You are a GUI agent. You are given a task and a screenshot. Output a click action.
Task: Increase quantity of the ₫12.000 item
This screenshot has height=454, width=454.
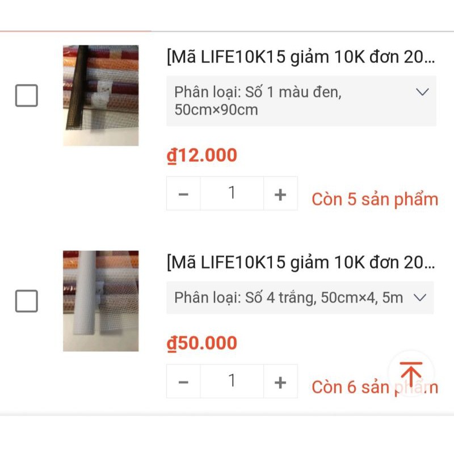pyautogui.click(x=280, y=194)
